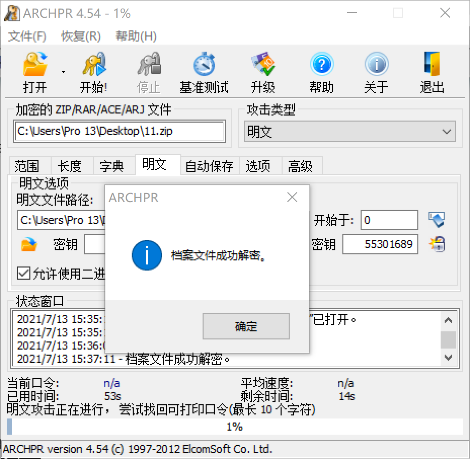Click the browse folder icon left of 密钥
The height and width of the screenshot is (459, 470).
coord(29,244)
